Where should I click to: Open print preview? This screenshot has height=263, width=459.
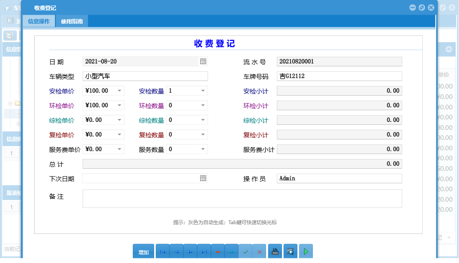click(x=290, y=251)
